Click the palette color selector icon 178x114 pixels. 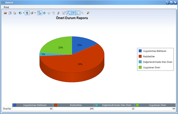click(32, 13)
